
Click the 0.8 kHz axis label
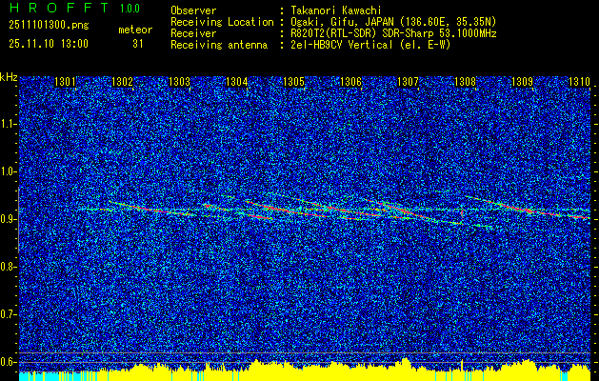(8, 267)
